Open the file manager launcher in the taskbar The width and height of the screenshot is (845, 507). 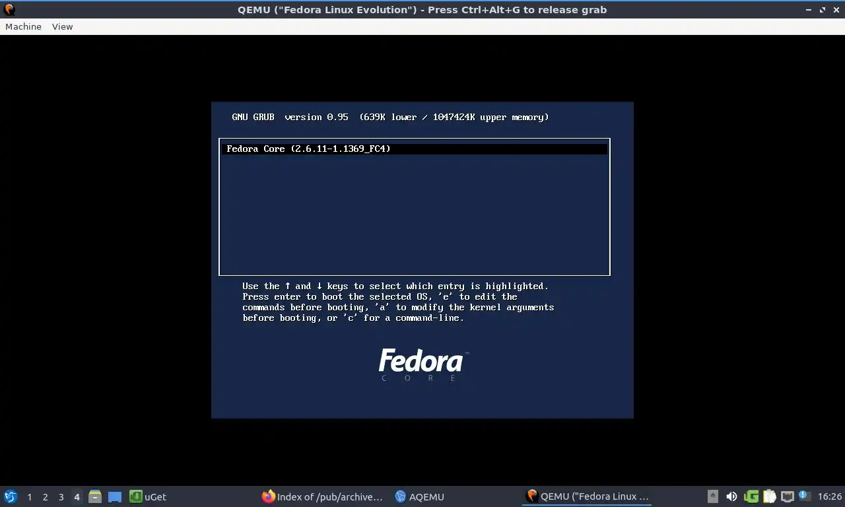point(95,496)
